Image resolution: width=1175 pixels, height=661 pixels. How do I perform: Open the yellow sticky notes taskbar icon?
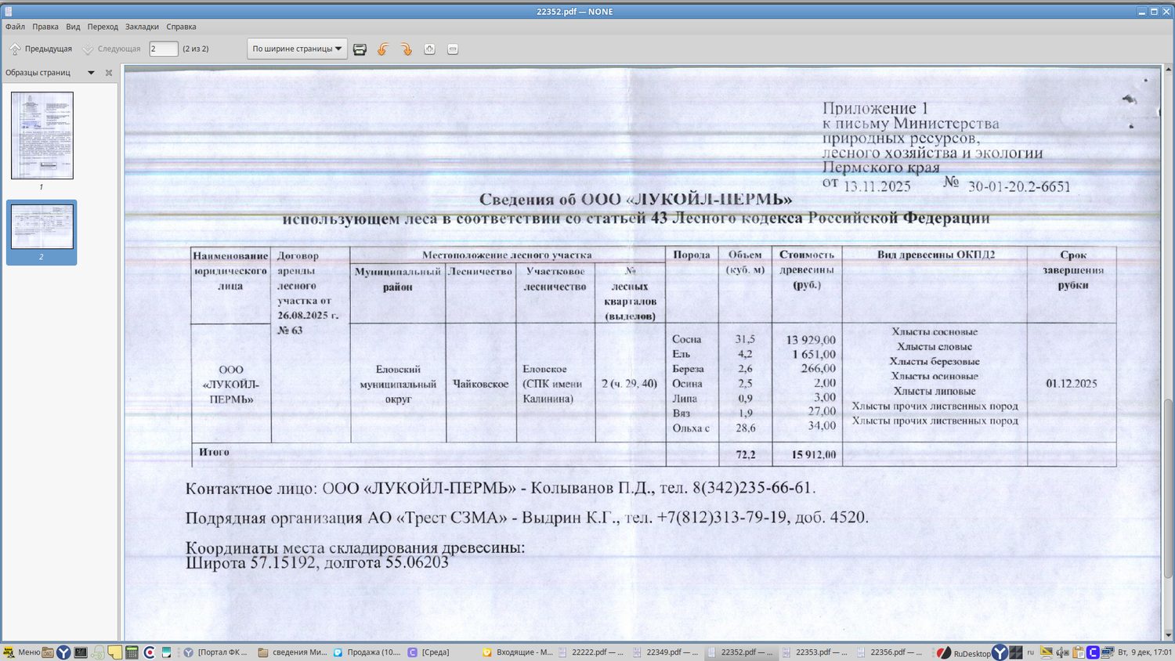point(115,652)
